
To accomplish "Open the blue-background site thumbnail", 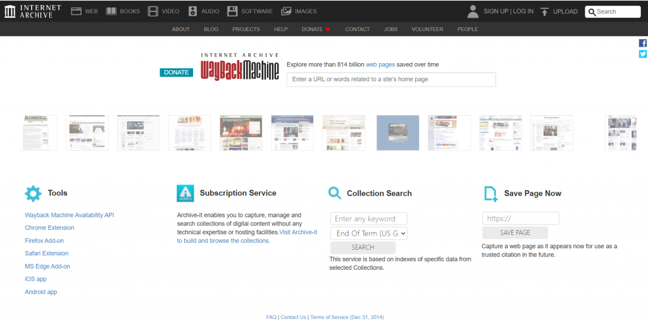I will [397, 133].
